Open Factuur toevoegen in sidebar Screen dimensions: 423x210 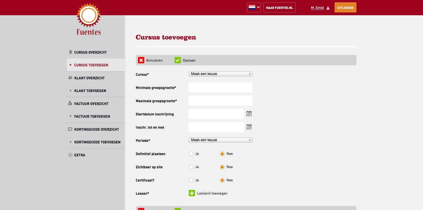click(x=92, y=116)
